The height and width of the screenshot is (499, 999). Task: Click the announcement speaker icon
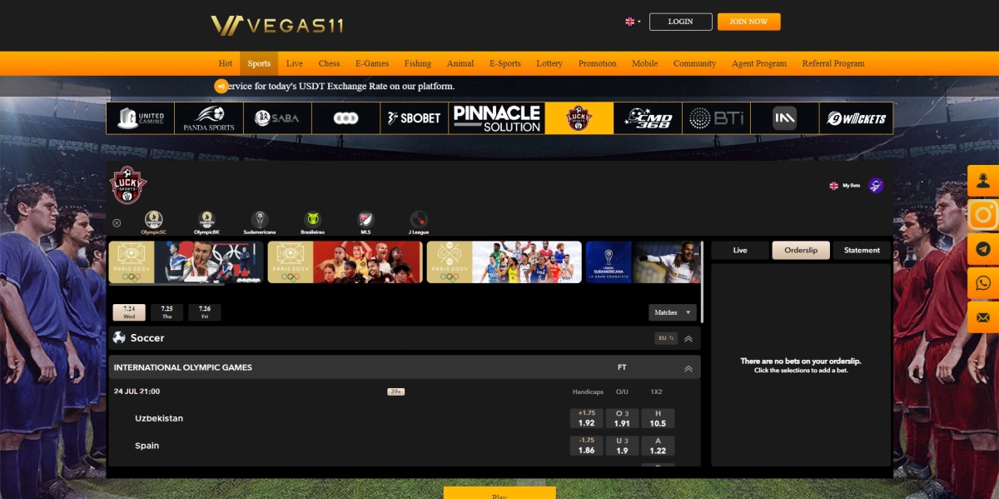221,86
